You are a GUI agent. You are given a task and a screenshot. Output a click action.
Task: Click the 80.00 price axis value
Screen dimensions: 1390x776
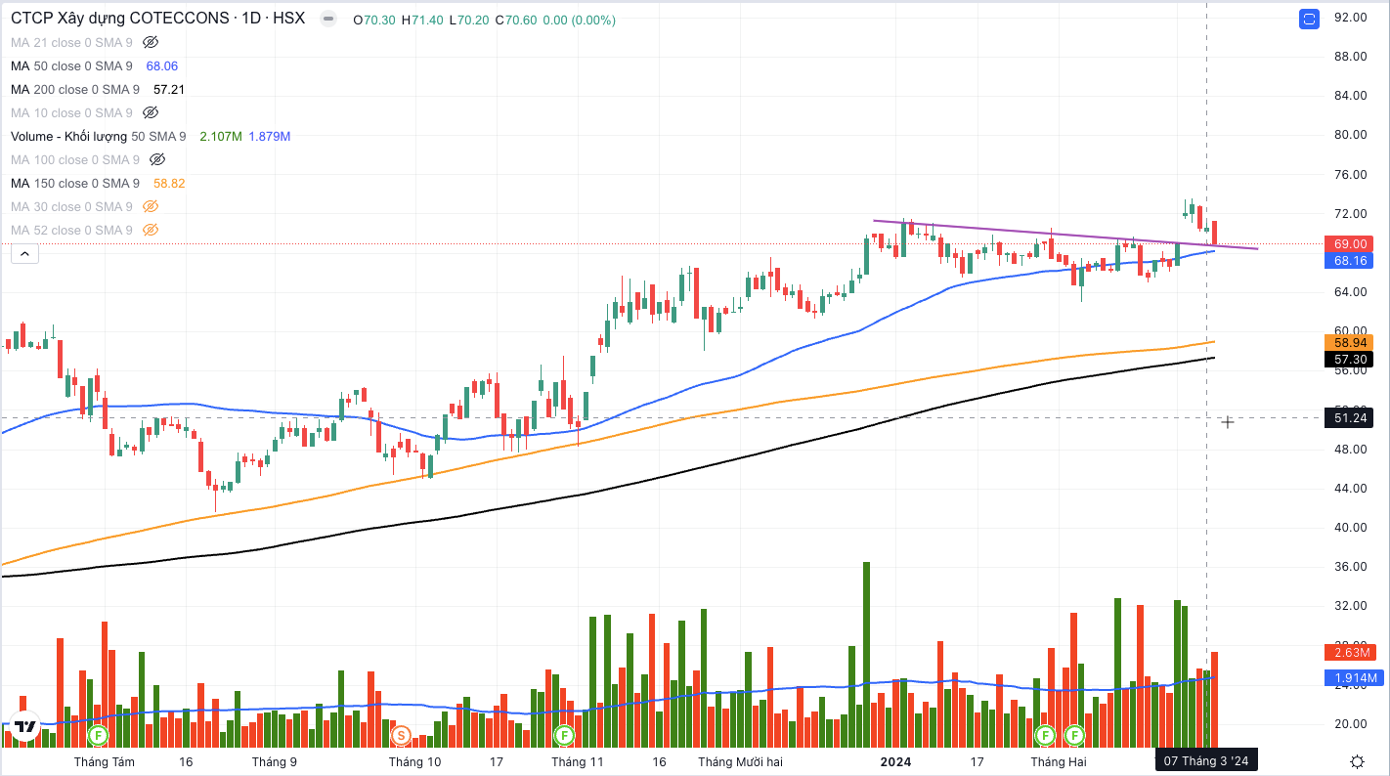[1350, 134]
